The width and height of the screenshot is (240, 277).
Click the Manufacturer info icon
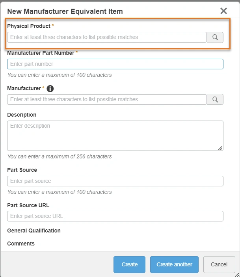coord(50,89)
